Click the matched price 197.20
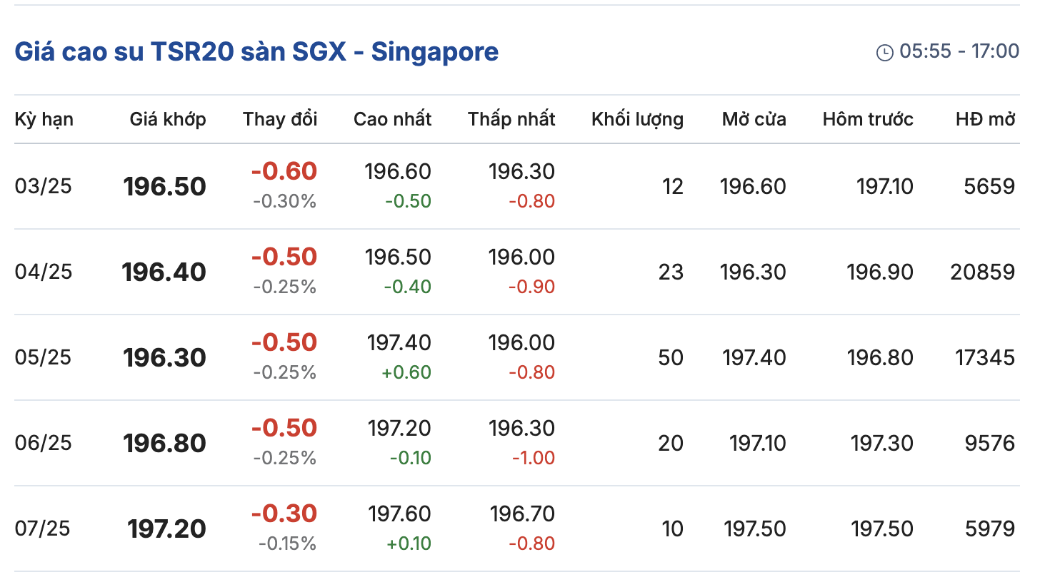This screenshot has width=1040, height=572. tap(166, 529)
